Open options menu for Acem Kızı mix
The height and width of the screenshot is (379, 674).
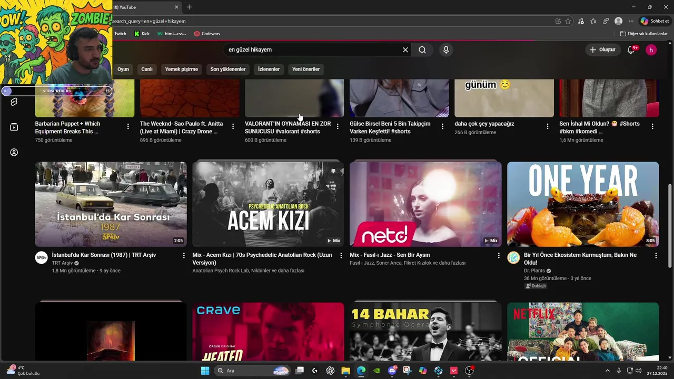click(x=341, y=255)
